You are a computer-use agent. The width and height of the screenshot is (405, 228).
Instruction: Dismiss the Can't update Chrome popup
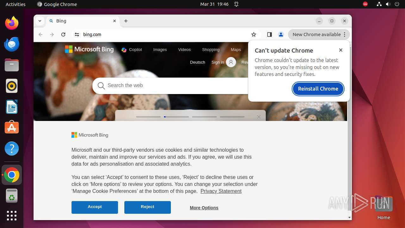click(x=341, y=50)
